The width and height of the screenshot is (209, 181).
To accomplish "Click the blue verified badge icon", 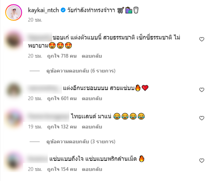I will [x=63, y=10].
